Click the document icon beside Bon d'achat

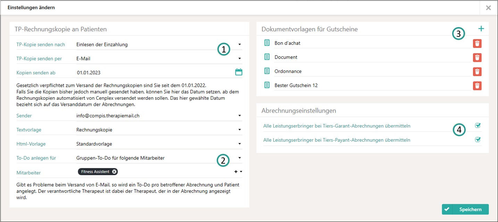(x=267, y=43)
